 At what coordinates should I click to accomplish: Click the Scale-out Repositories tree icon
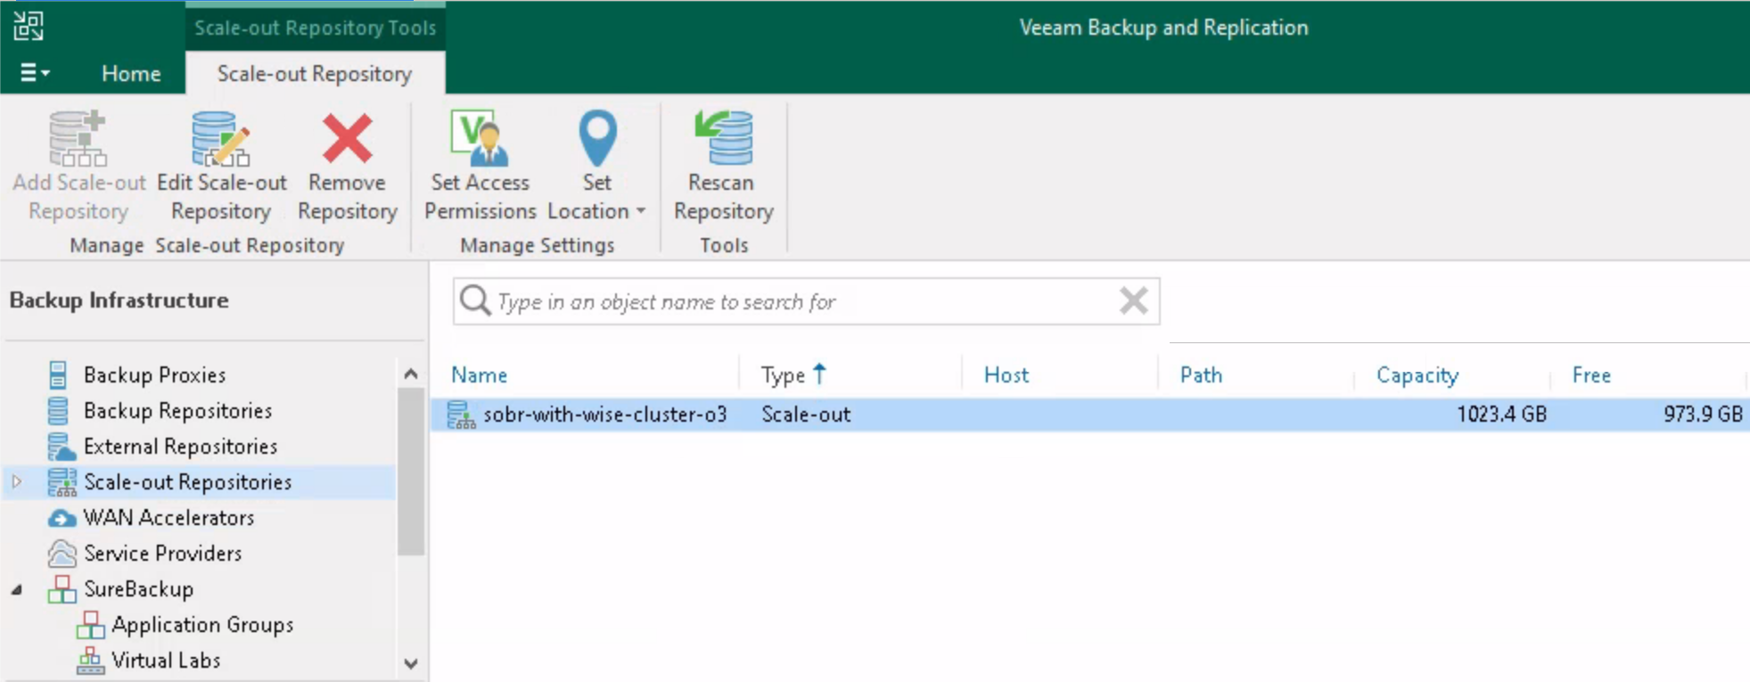point(62,482)
